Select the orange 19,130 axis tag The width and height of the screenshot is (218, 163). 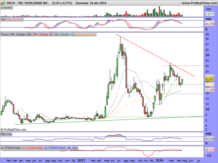(210, 84)
